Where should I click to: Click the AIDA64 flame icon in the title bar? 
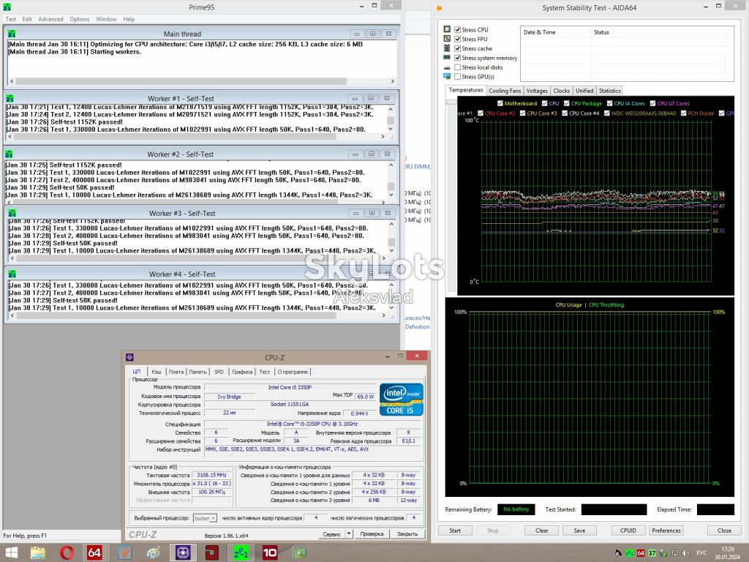[x=440, y=7]
